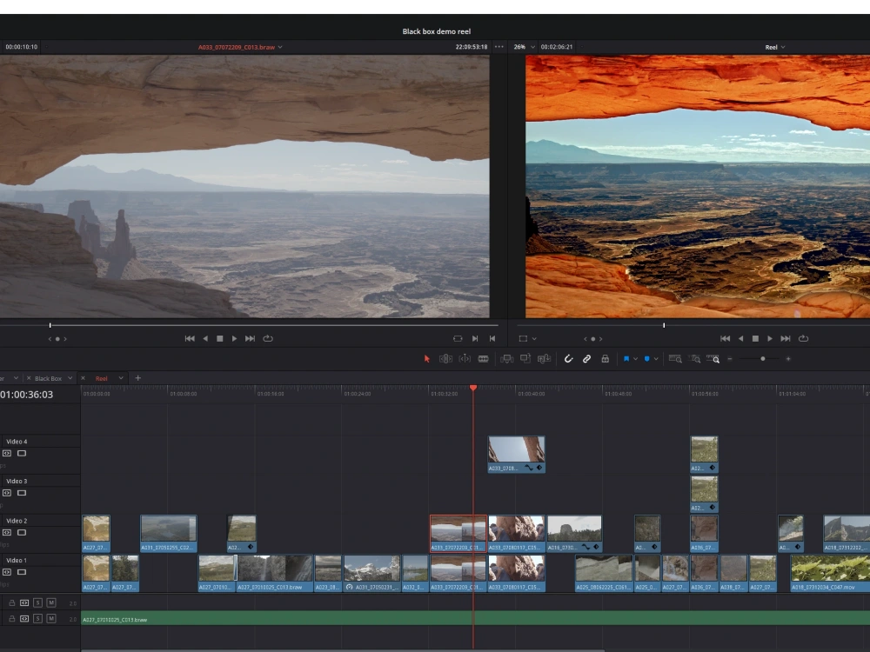Click the Detail Zoom icon
Image resolution: width=870 pixels, height=652 pixels.
pos(694,359)
